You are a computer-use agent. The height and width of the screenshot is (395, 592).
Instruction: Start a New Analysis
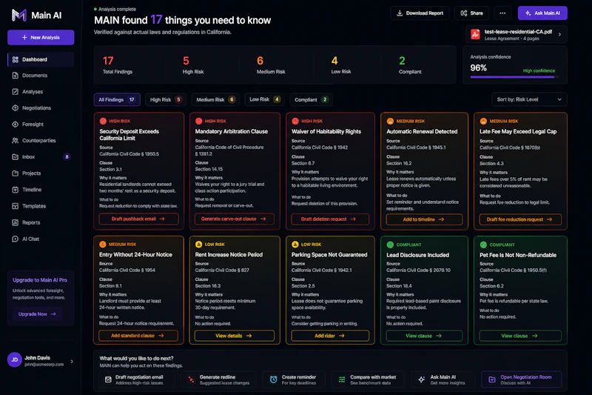click(41, 37)
